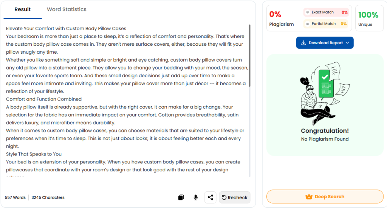Click the Recheck circular arrow icon
Screen dimensions: 387x208
(x=224, y=197)
